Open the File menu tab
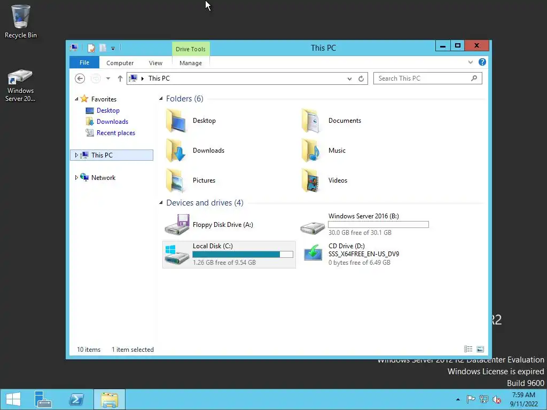The width and height of the screenshot is (547, 410). (84, 62)
